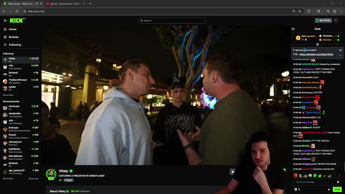Open EvScape Old School RuneScape channel

[21, 129]
